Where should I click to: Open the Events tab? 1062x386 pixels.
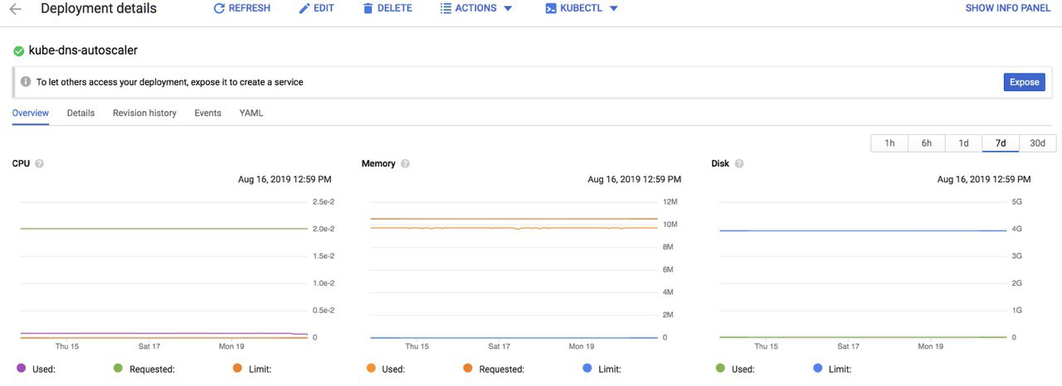pyautogui.click(x=207, y=113)
